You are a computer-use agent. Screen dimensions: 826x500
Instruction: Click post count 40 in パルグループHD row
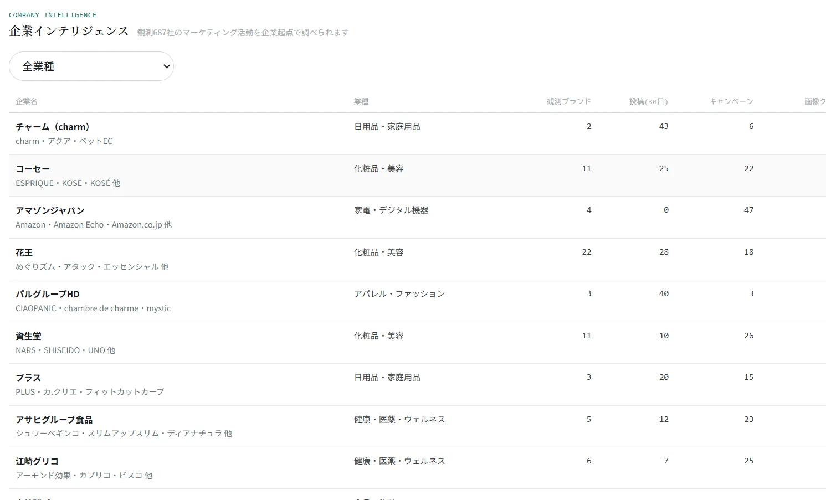click(x=664, y=294)
